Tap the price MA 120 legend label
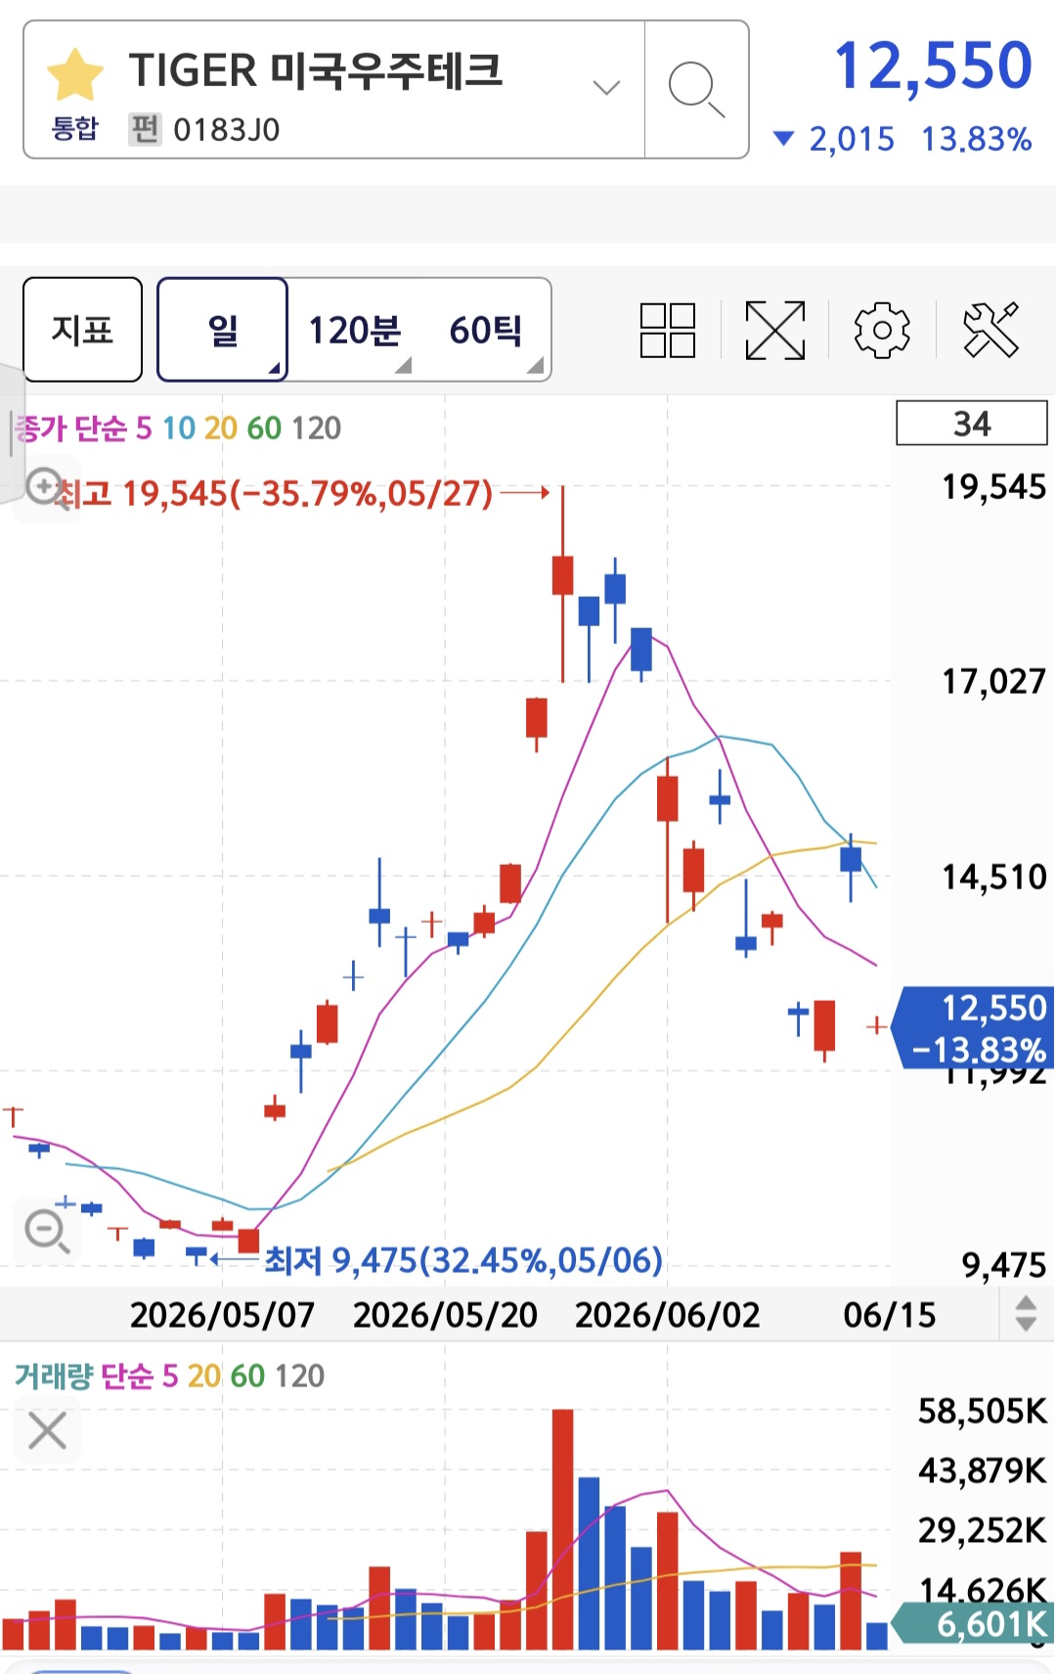 [x=316, y=428]
